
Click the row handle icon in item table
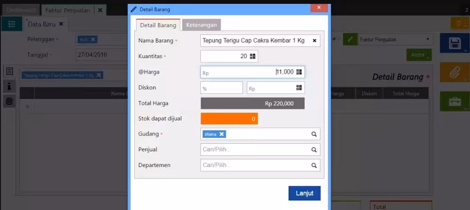(x=27, y=106)
